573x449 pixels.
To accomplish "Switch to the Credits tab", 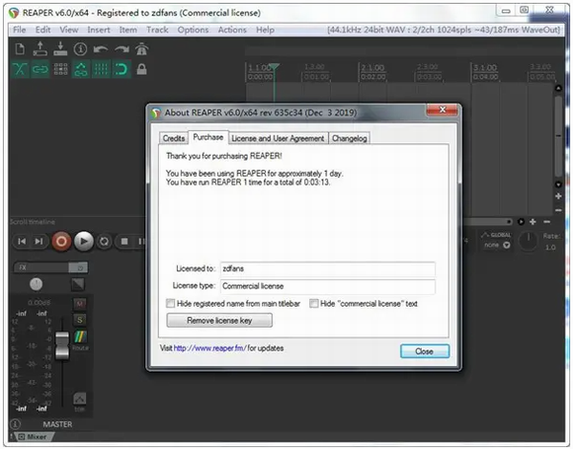I will click(174, 138).
